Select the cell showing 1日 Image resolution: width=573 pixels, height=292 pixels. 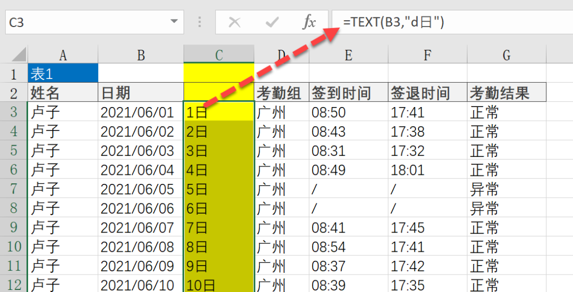[219, 112]
